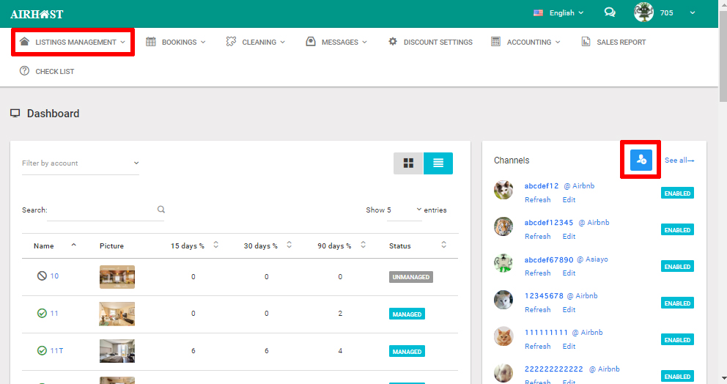Open listing 11T thumbnail picture
This screenshot has height=384, width=727.
click(x=117, y=351)
